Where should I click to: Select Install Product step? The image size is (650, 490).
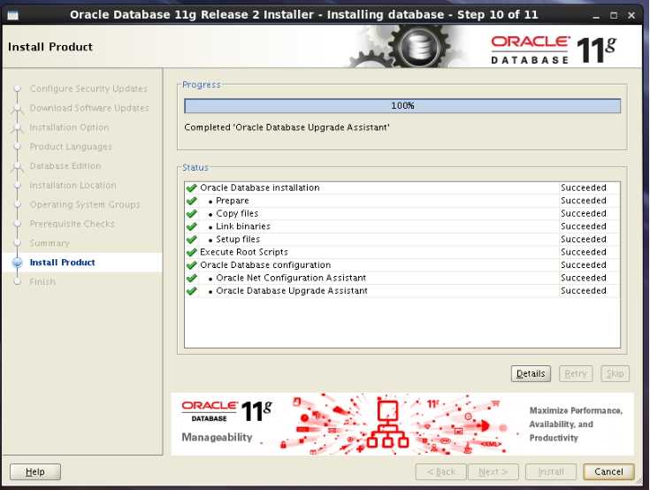tap(62, 263)
